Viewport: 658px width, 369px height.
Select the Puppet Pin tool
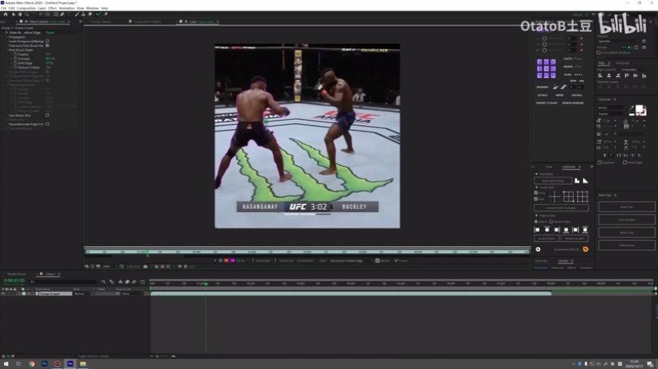point(106,14)
